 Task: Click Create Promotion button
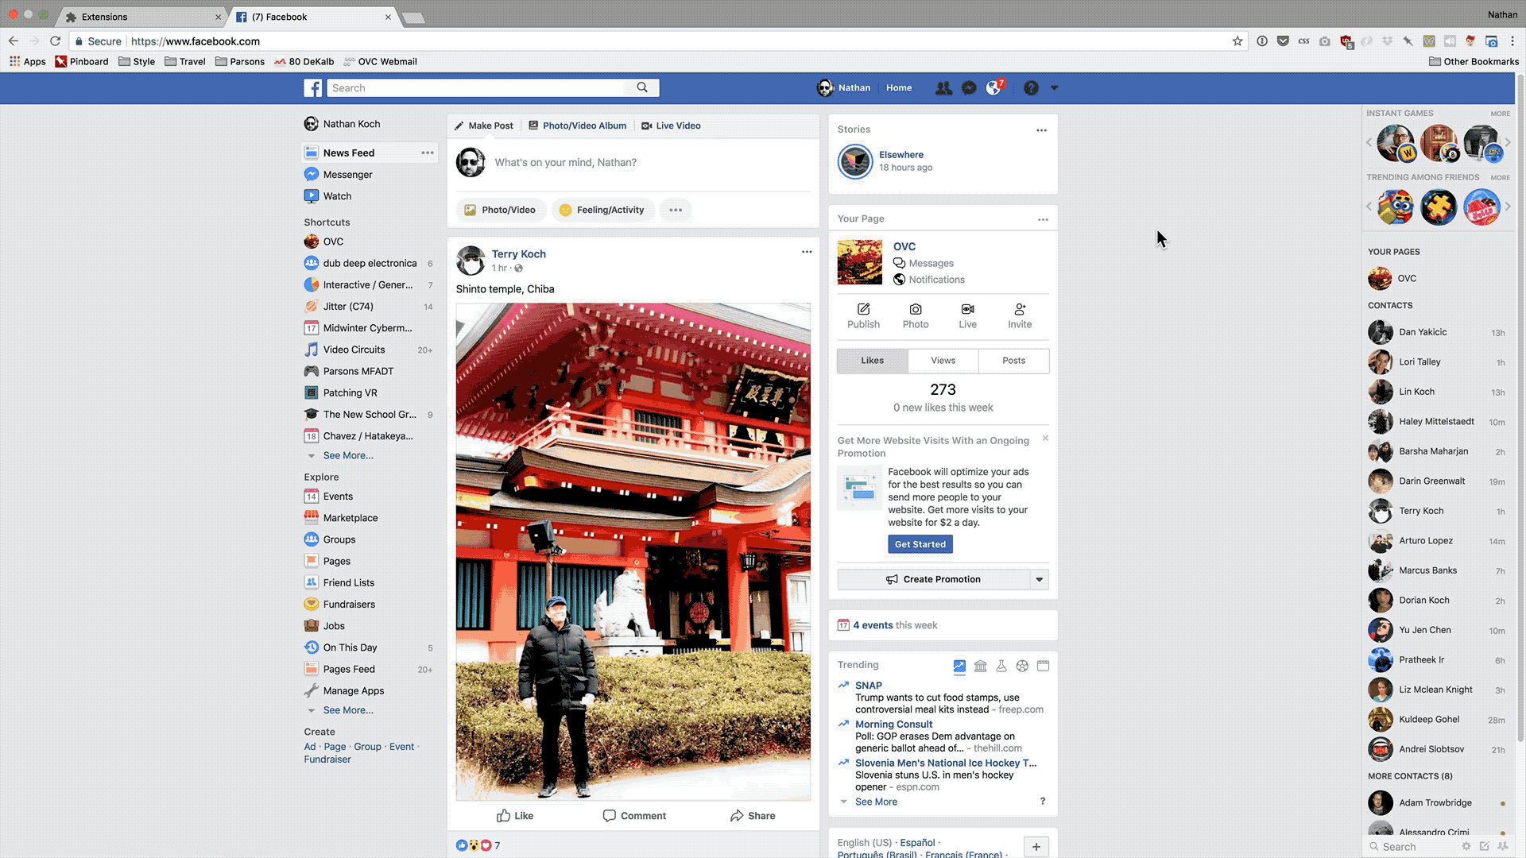pos(934,580)
